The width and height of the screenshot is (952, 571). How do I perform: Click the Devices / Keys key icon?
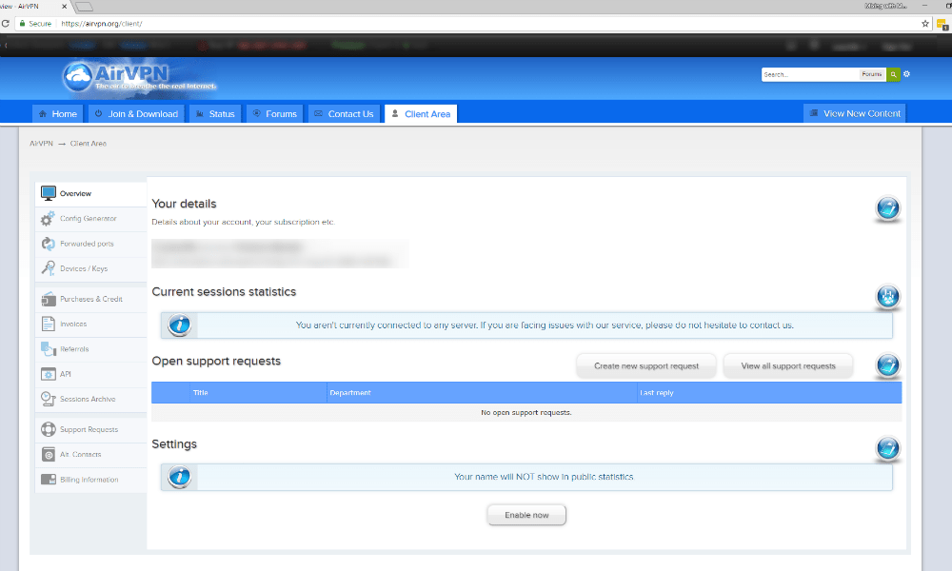point(48,268)
